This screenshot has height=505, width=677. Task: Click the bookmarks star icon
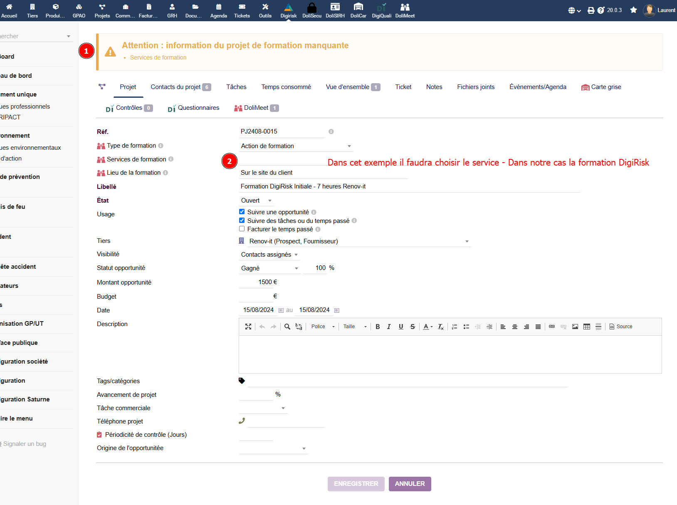633,10
